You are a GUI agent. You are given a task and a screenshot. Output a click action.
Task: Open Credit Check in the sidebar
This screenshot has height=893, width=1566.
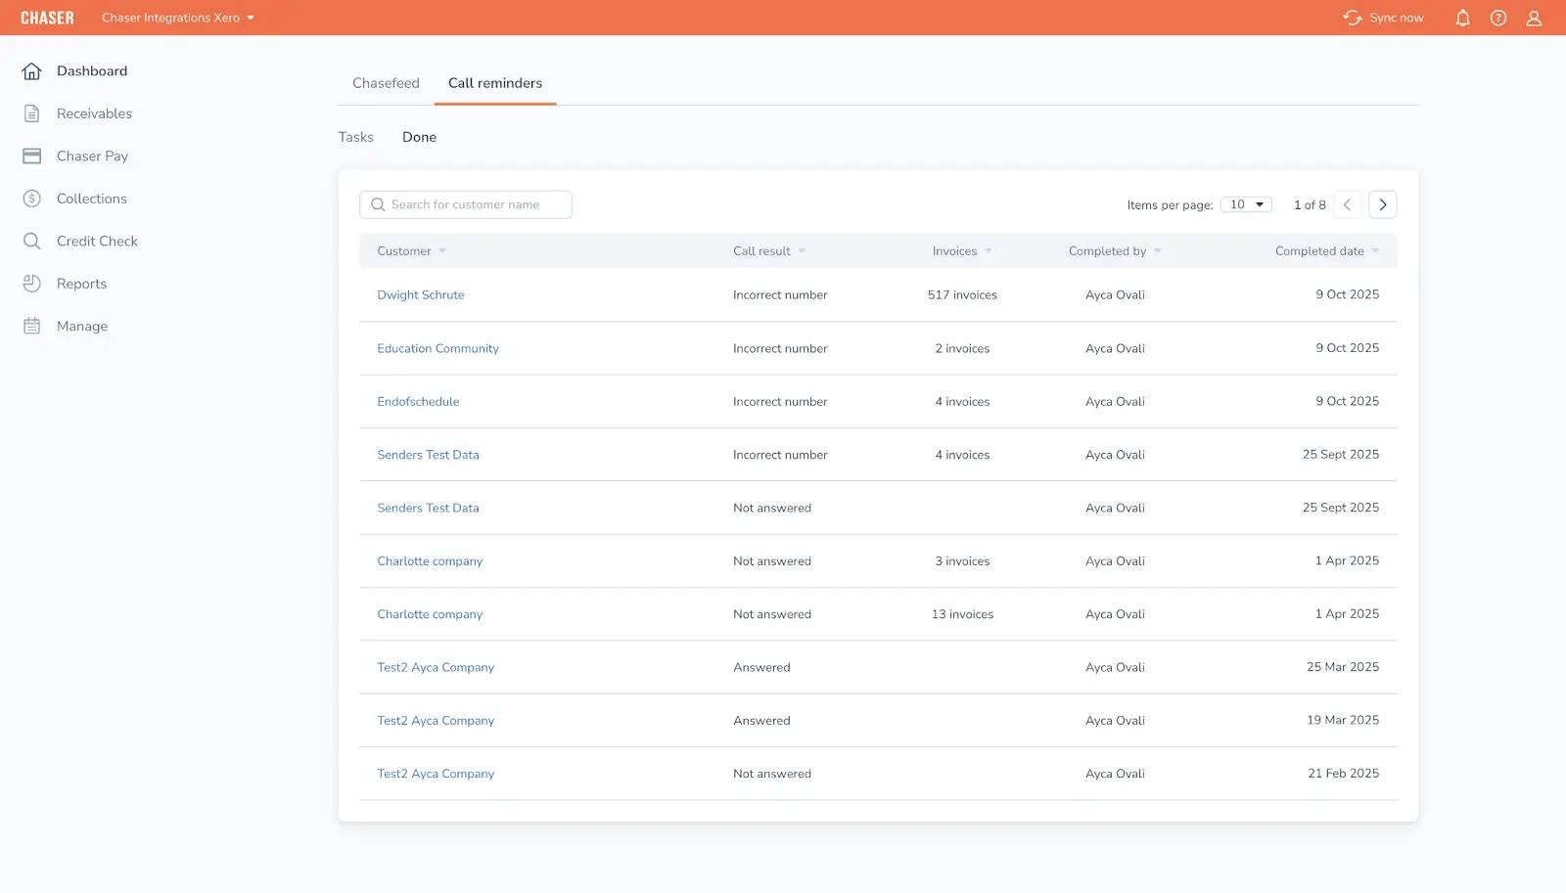tap(97, 242)
